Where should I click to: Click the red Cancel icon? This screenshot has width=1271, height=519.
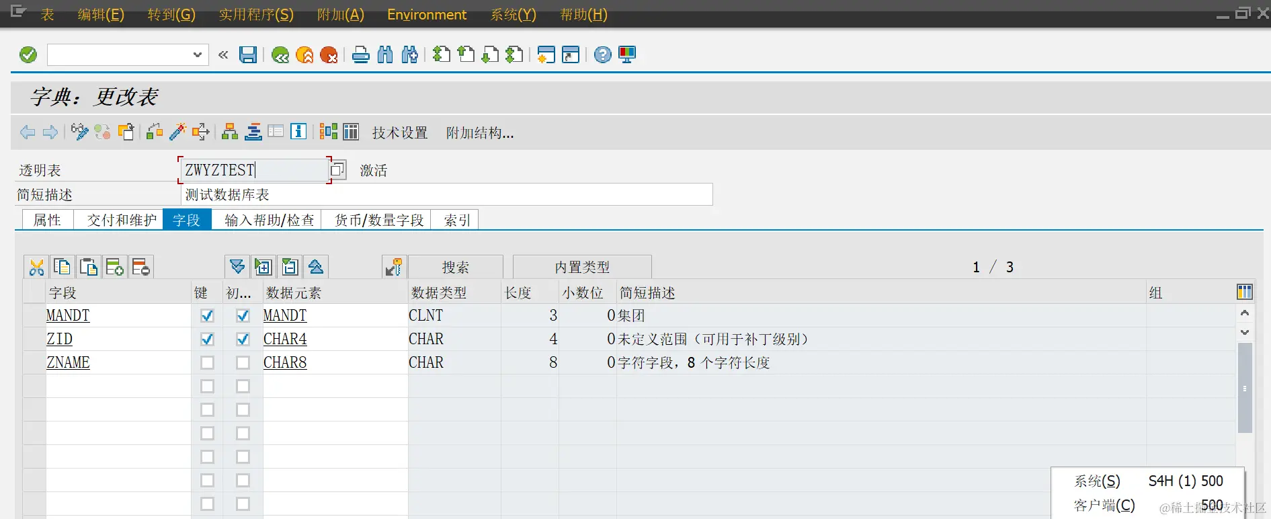click(x=329, y=54)
